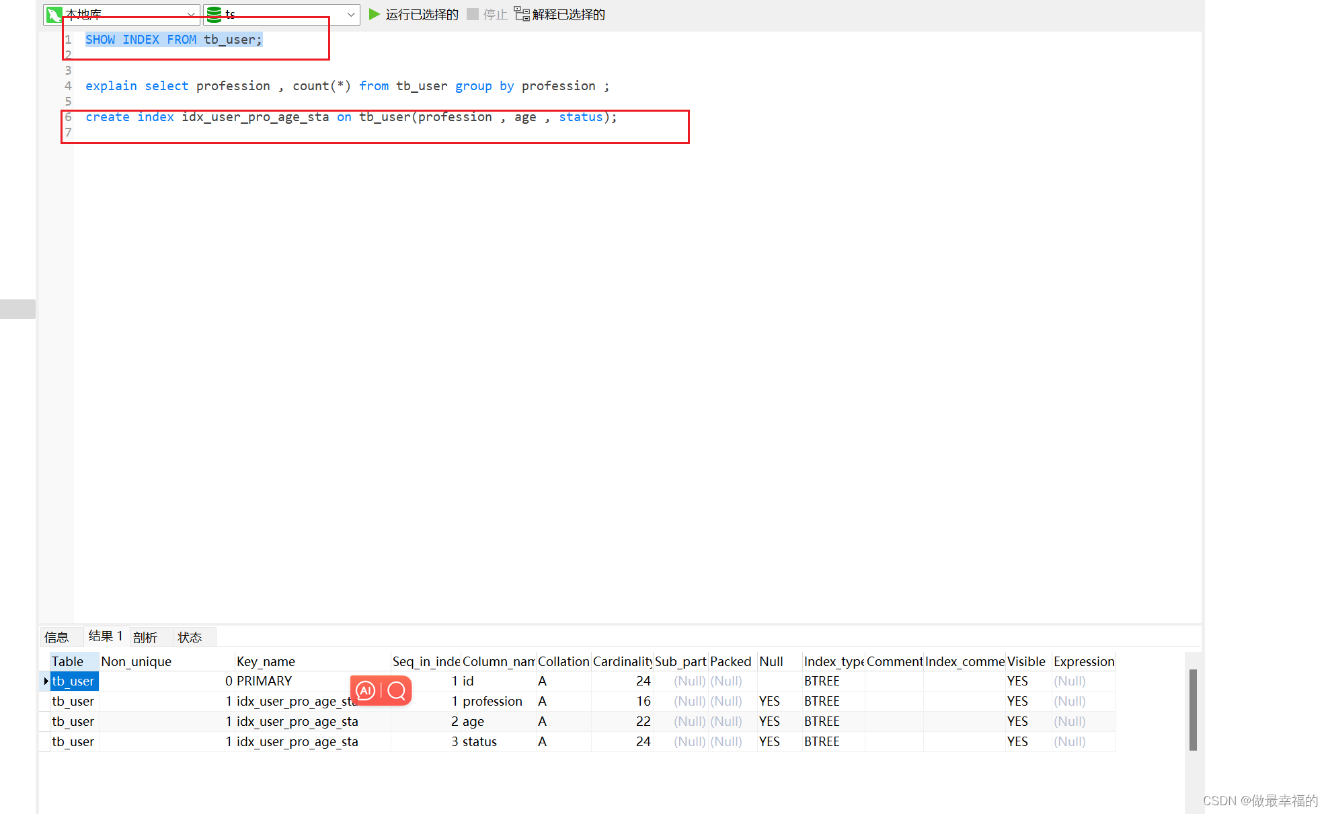This screenshot has width=1328, height=814.
Task: Click the Visible column header
Action: pos(1029,661)
